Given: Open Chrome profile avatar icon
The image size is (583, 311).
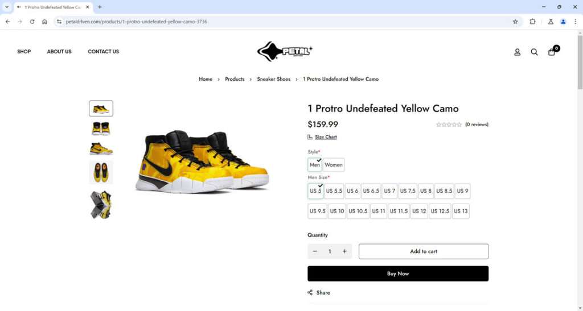Looking at the screenshot, I should point(563,22).
